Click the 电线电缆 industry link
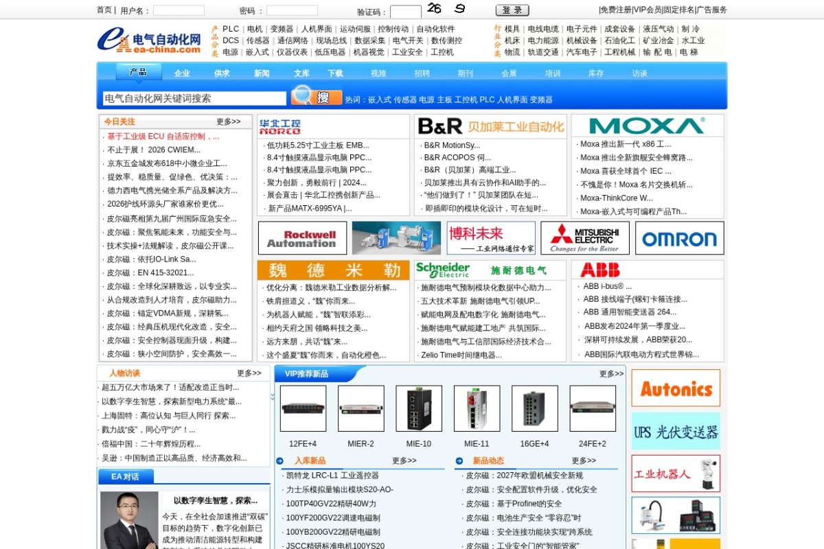The image size is (824, 549). [x=543, y=29]
